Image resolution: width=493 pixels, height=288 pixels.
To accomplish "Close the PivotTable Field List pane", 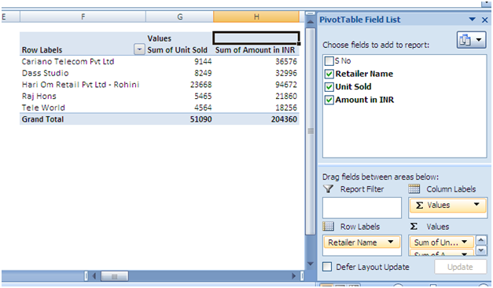I will pyautogui.click(x=485, y=20).
